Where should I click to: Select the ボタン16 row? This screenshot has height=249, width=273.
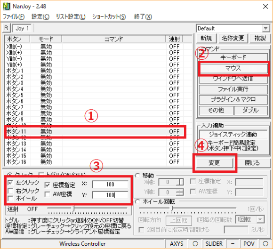[98, 162]
